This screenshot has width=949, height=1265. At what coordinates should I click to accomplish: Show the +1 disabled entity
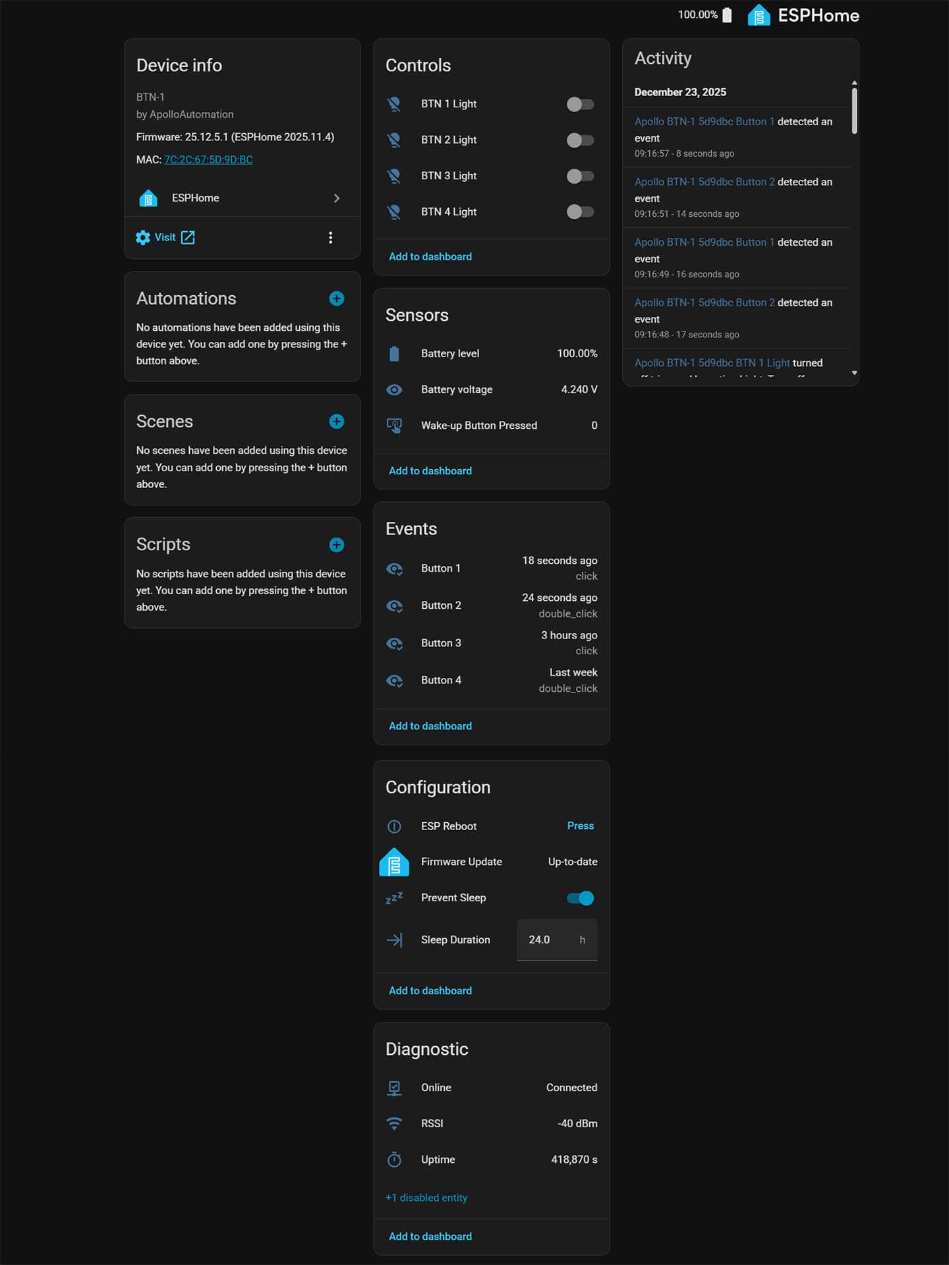[426, 1198]
